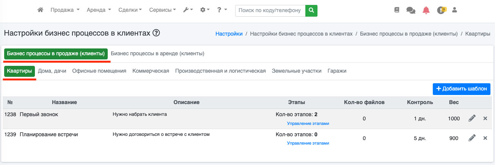Select the Дома, дачи tab
The height and width of the screenshot is (165, 495).
[x=52, y=71]
